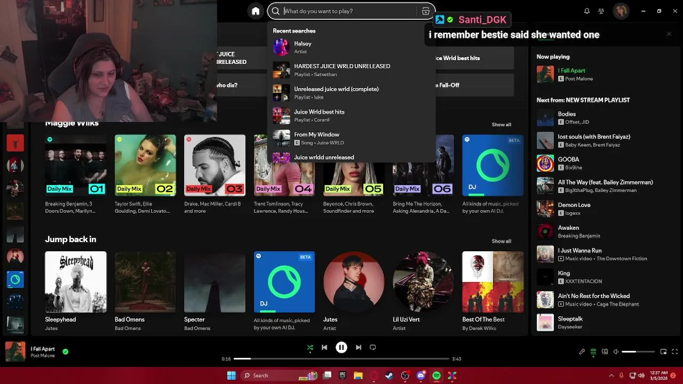Play King by XXXTENTACION in queue
The image size is (683, 384).
pyautogui.click(x=606, y=277)
